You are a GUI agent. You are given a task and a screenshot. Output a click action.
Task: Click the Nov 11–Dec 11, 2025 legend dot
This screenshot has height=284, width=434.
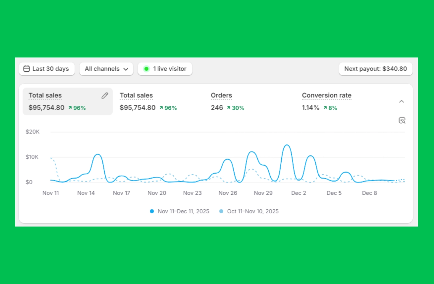pyautogui.click(x=152, y=211)
